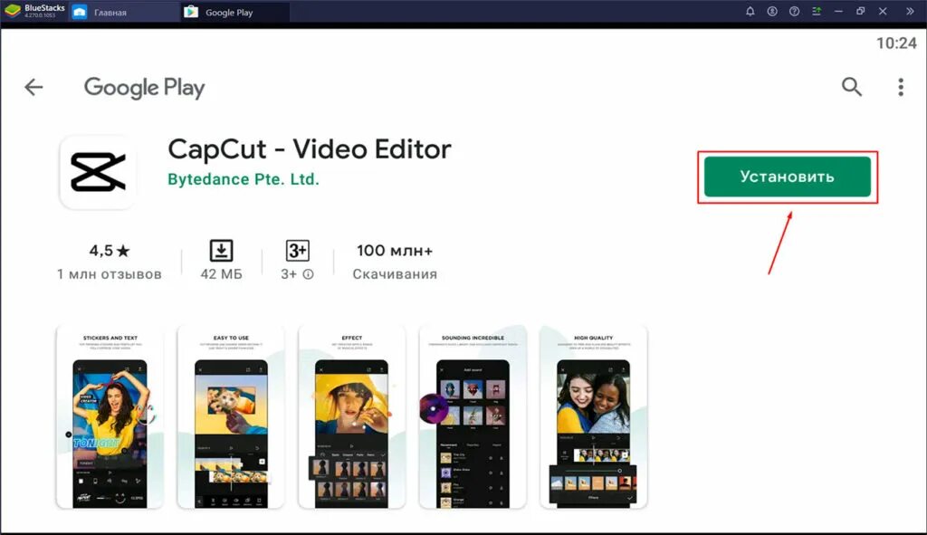Screen dimensions: 927x535
Task: Minimize the BlueStacks window
Action: 838,11
